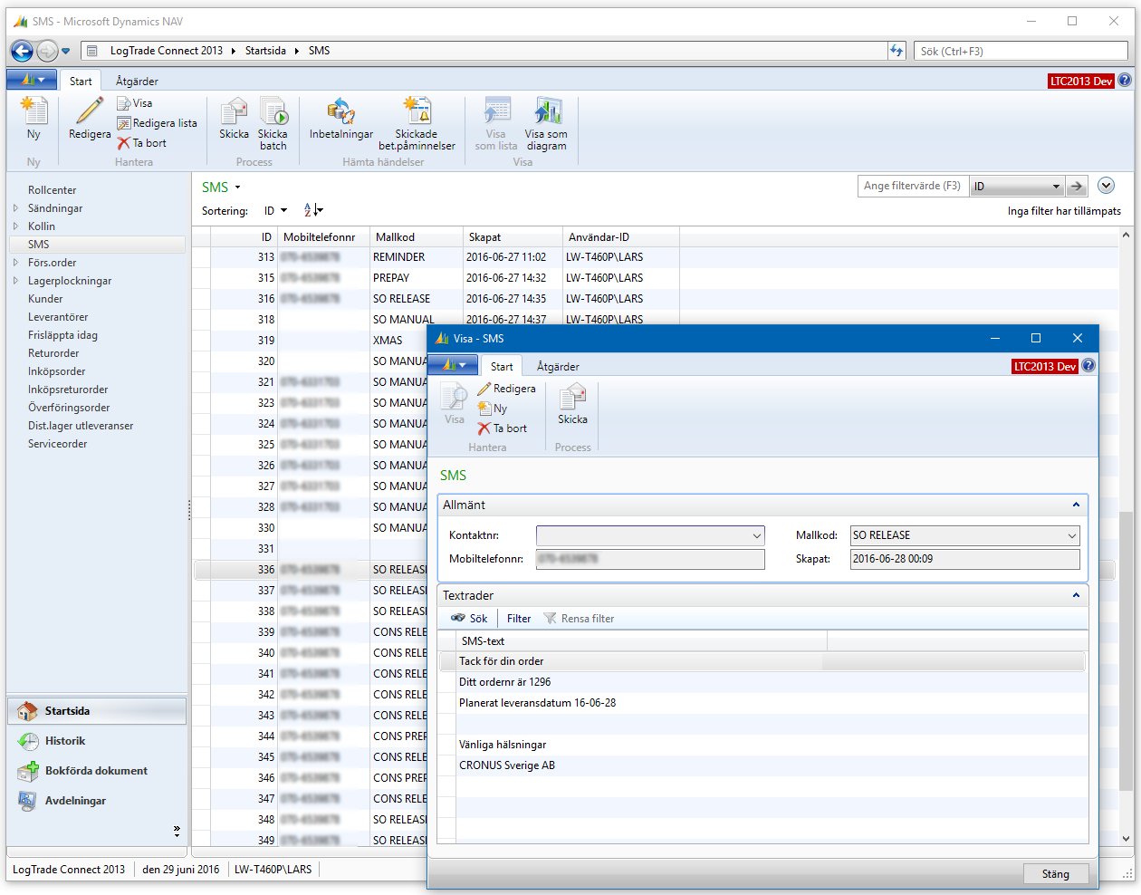Open the filter field ID dropdown

click(1056, 187)
